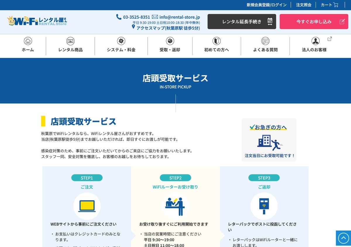Open the よくある質問 menu item

(265, 50)
